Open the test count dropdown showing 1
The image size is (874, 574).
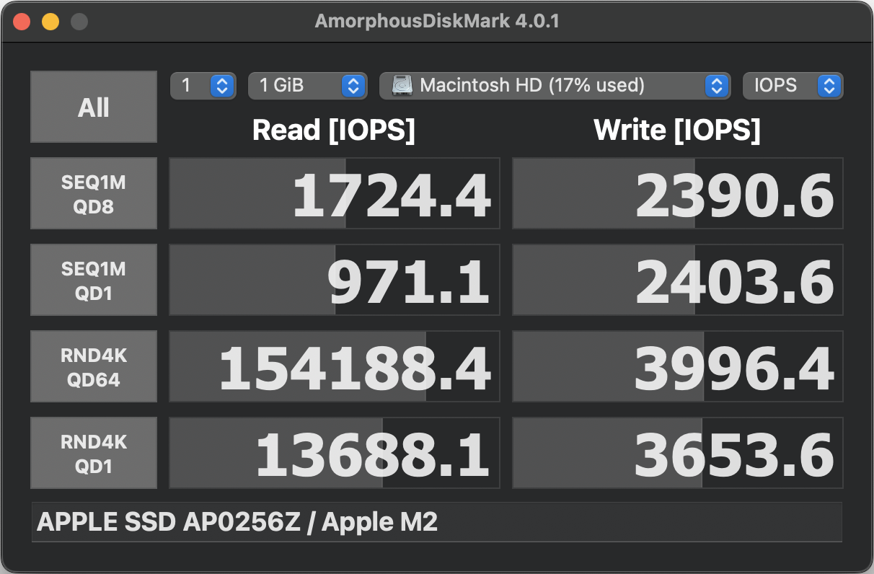203,86
